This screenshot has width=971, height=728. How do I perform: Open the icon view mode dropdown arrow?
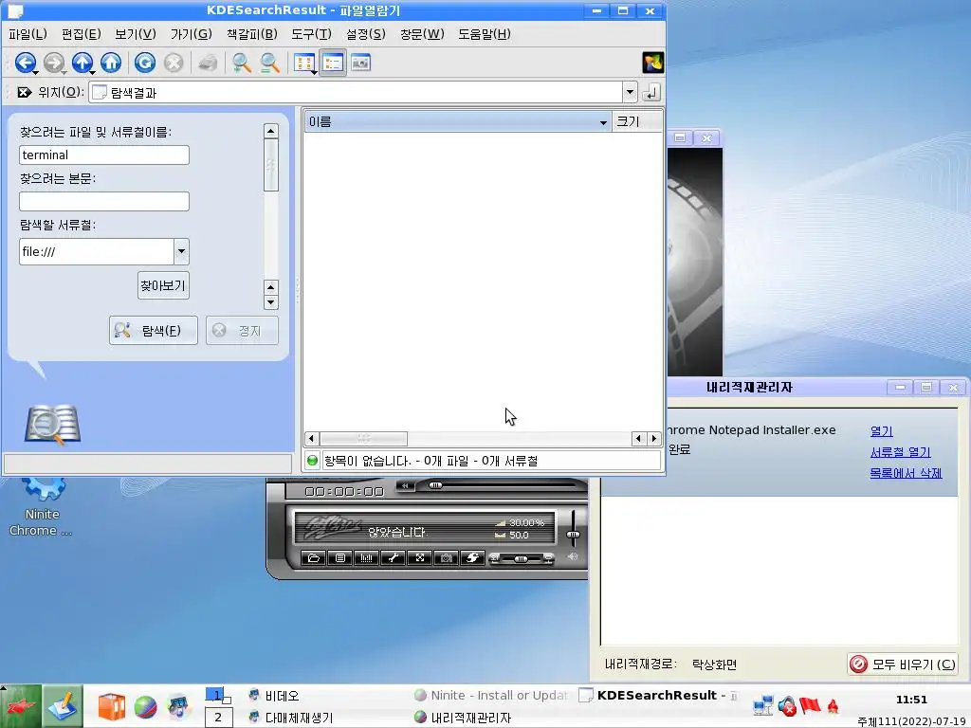tap(315, 72)
